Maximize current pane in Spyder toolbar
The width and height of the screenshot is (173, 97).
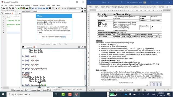(50, 8)
